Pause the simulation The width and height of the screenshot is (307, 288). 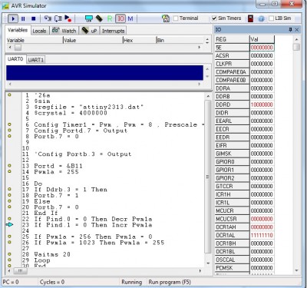click(23, 18)
